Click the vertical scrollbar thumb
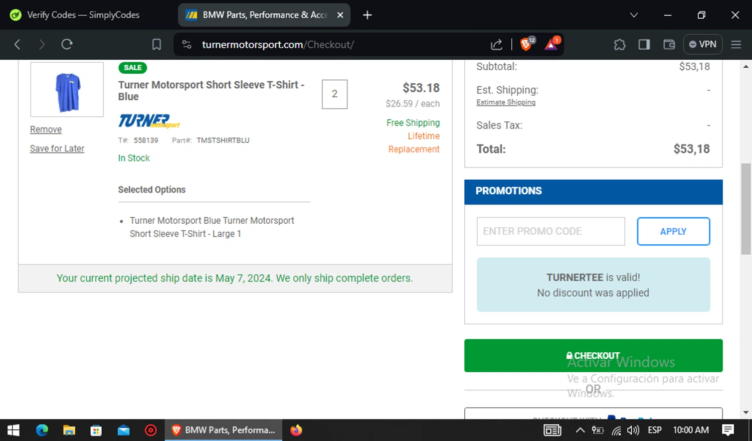 (746, 209)
